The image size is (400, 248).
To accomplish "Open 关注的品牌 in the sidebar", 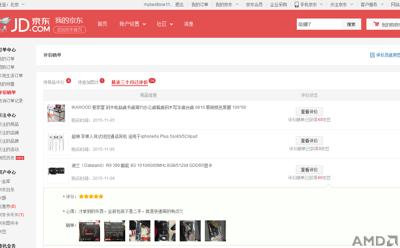I will pos(9,141).
